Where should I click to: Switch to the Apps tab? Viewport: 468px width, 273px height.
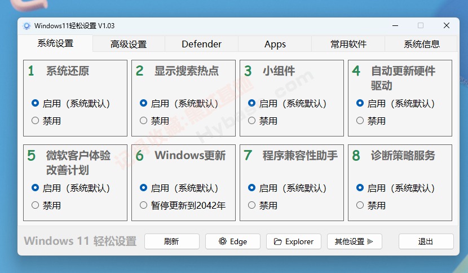tap(275, 44)
